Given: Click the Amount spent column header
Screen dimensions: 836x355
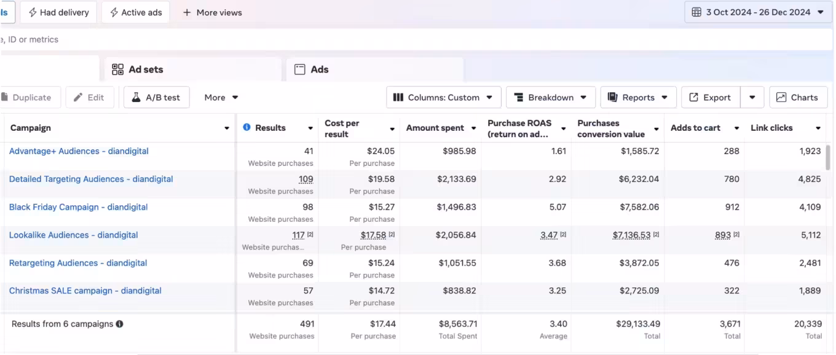Looking at the screenshot, I should coord(435,128).
